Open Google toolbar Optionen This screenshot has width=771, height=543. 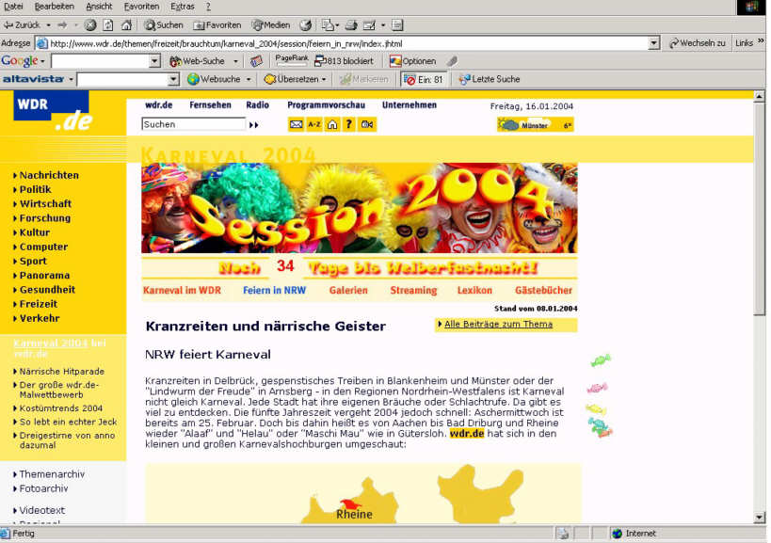pos(413,61)
